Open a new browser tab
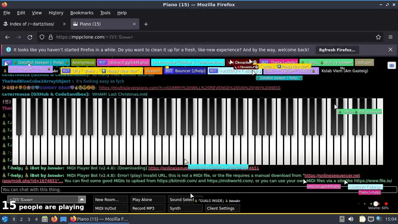The width and height of the screenshot is (398, 224). click(x=146, y=24)
